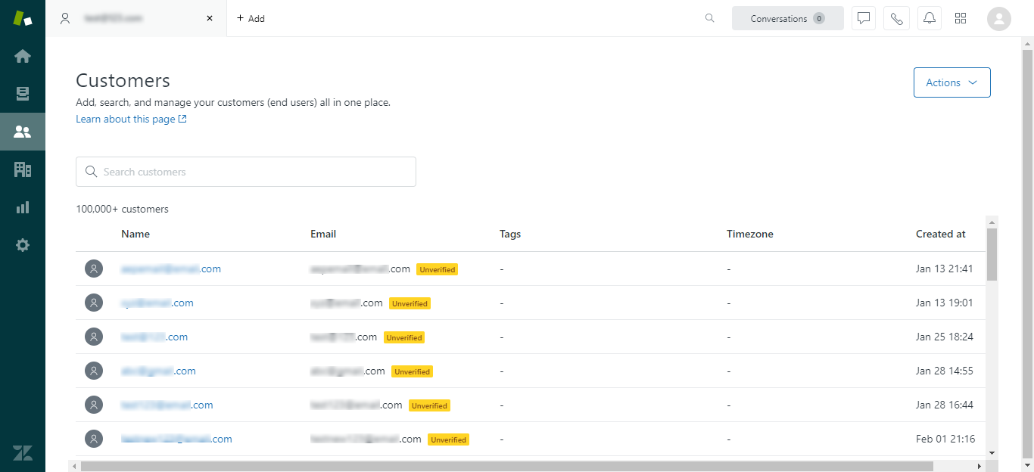Open the customer created Feb 01 21:16
The width and height of the screenshot is (1034, 472).
click(176, 439)
